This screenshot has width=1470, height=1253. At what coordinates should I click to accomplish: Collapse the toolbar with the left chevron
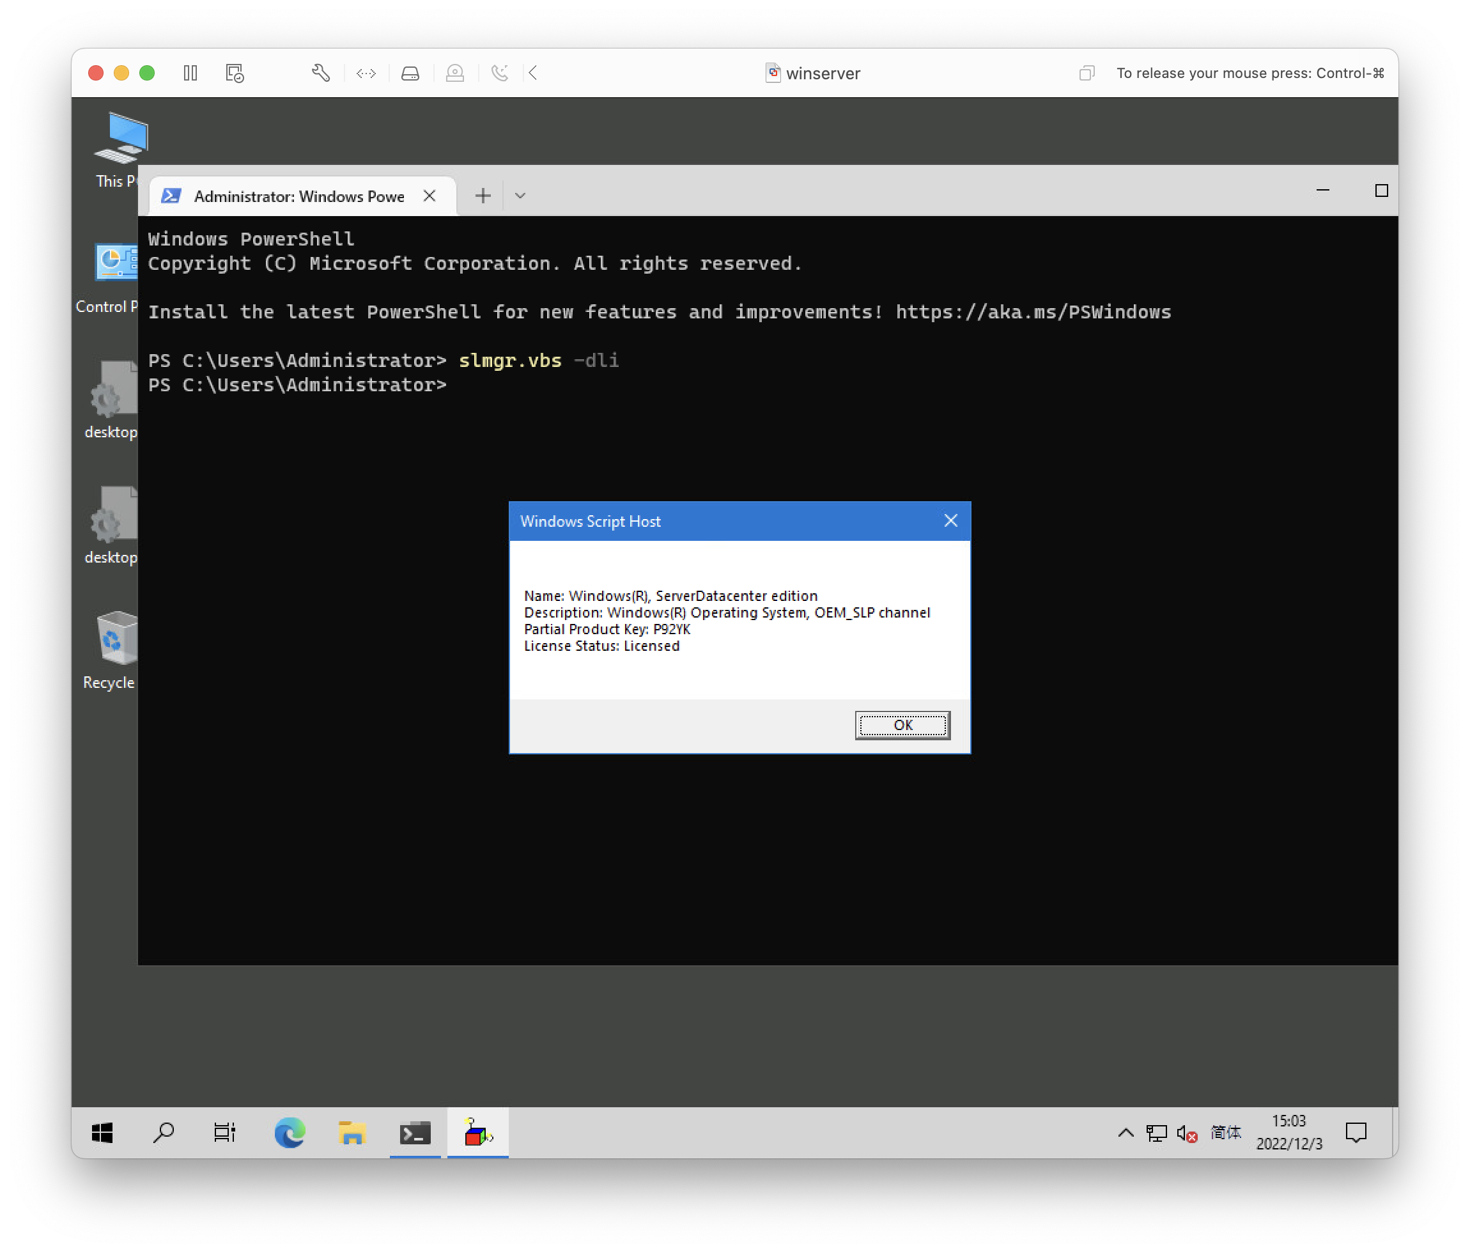[x=532, y=72]
